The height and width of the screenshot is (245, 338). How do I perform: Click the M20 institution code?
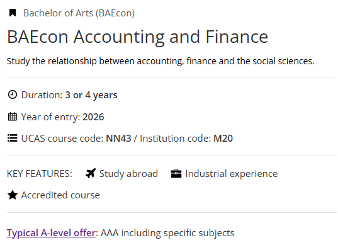coord(223,139)
